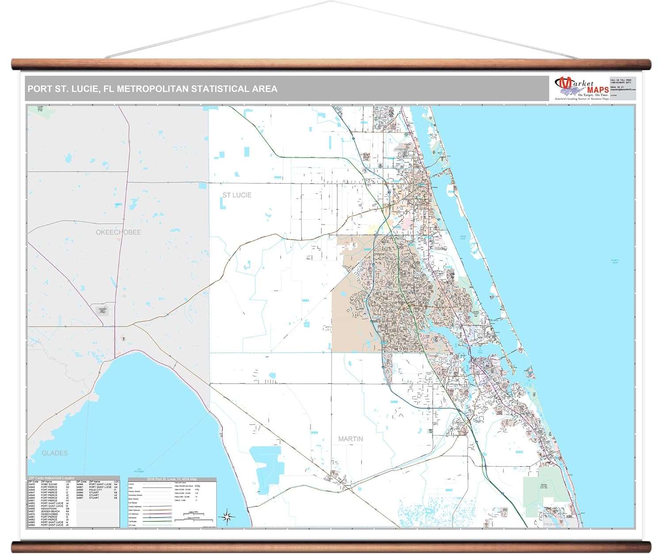
Task: Click the 2018 Port St. Lucie MSA Map legend title
Action: 172,479
